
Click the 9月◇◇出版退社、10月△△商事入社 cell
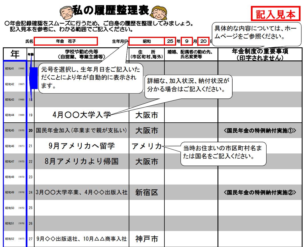point(81,239)
